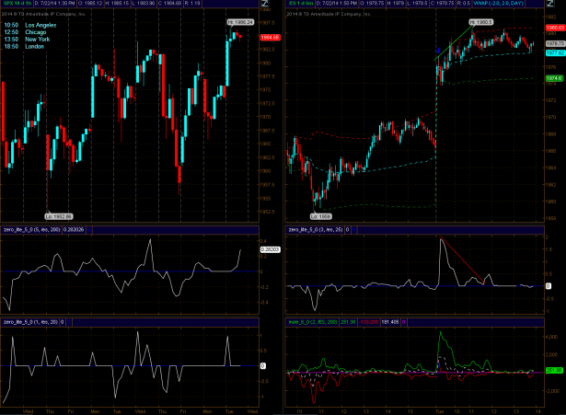Click the ES chart top-right corner icon

[x=557, y=5]
